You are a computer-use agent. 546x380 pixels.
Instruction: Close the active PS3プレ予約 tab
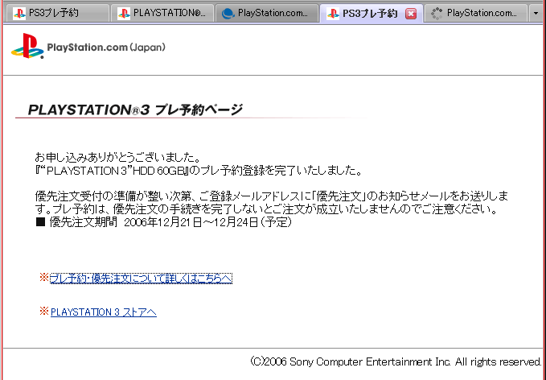click(411, 14)
